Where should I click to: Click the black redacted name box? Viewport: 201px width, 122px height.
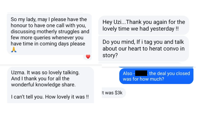click(x=141, y=73)
